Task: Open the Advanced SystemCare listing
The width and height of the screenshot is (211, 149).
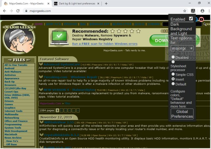Action: coord(62,64)
